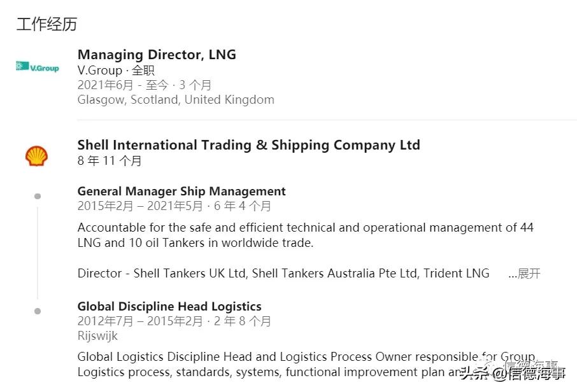
Task: Open Managing Director, LNG position title
Action: click(x=157, y=55)
